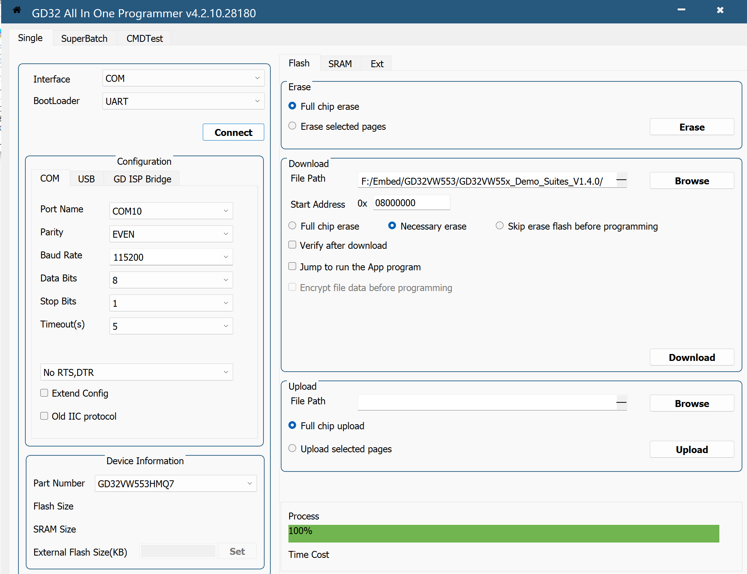Select Upload selected pages option

293,448
